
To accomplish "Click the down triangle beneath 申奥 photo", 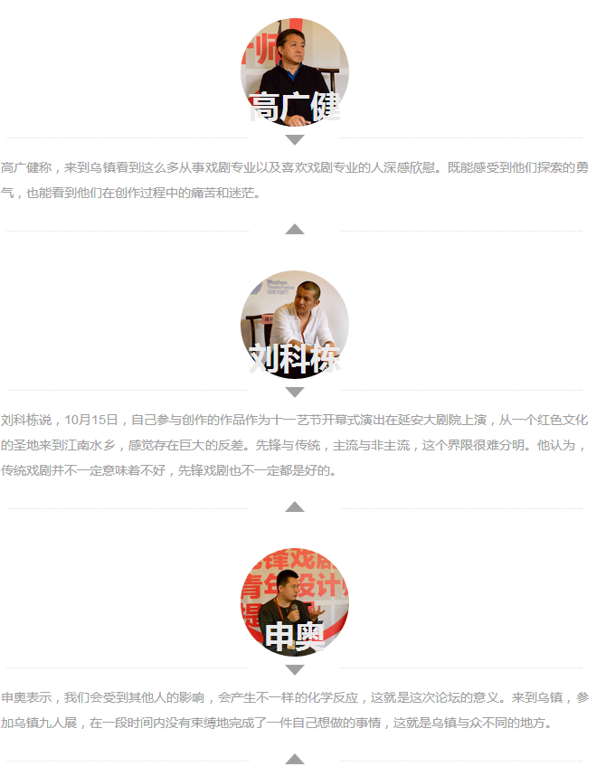I will [295, 669].
